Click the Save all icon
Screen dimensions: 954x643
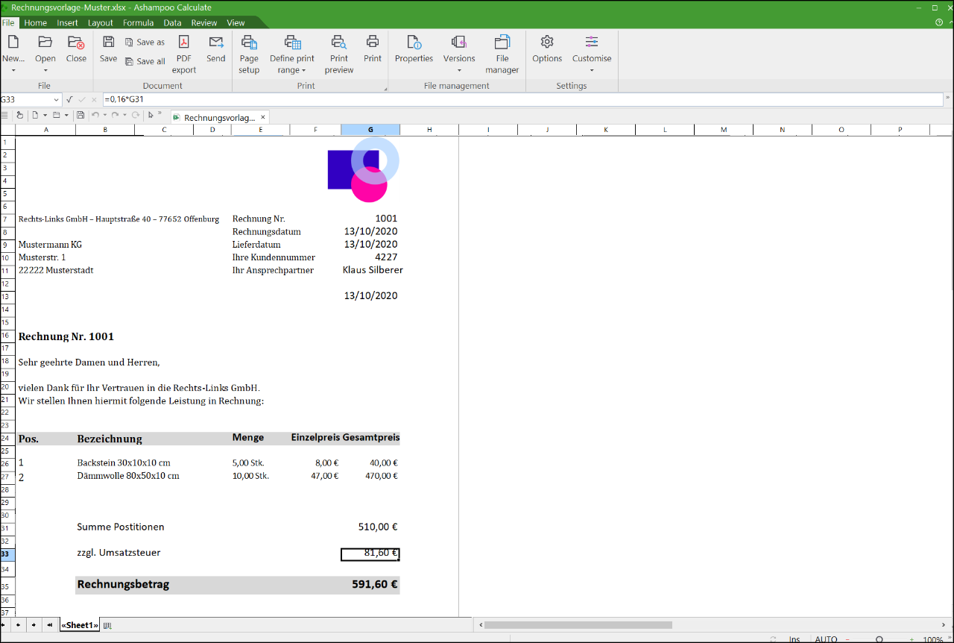pyautogui.click(x=130, y=62)
